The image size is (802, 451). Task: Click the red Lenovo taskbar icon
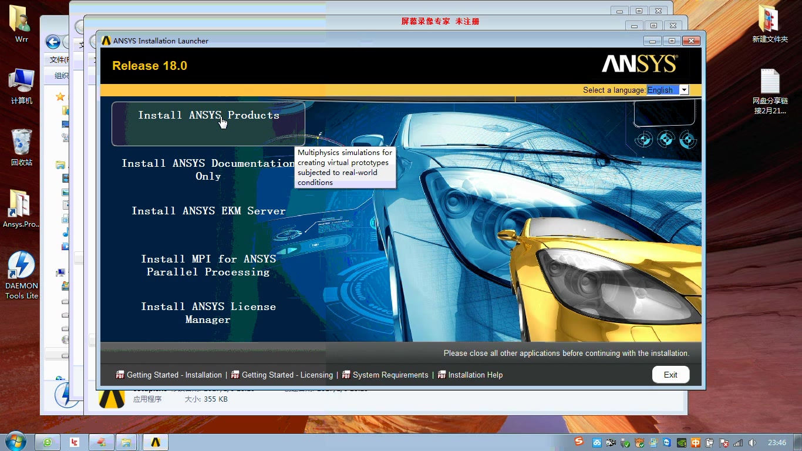click(x=75, y=442)
